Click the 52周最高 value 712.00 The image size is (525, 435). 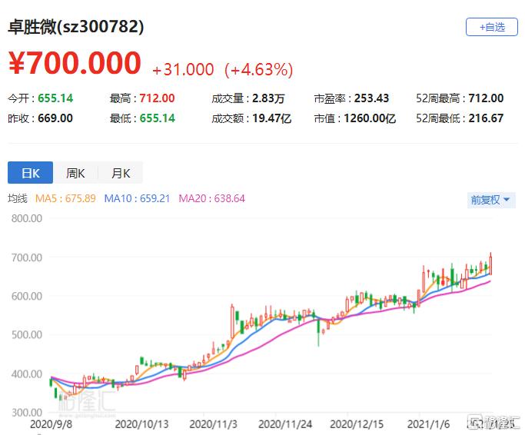click(x=486, y=98)
